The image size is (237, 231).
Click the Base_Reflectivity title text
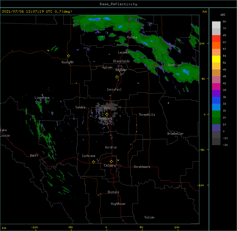pyautogui.click(x=118, y=4)
